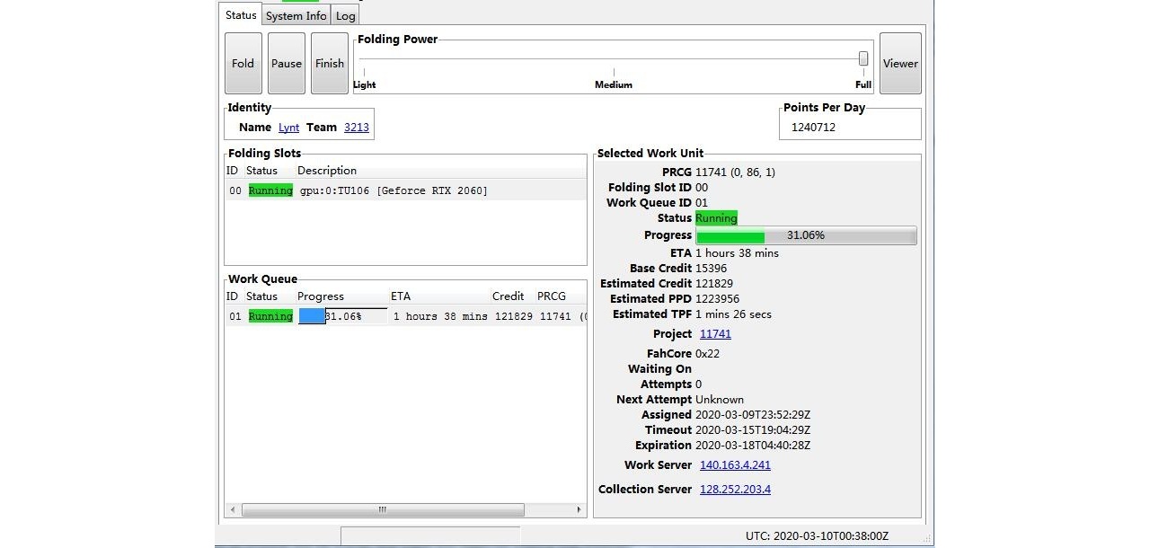
Task: Click the Folding Power slider handle
Action: point(863,58)
